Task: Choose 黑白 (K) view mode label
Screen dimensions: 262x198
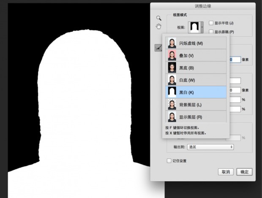Action: click(186, 92)
